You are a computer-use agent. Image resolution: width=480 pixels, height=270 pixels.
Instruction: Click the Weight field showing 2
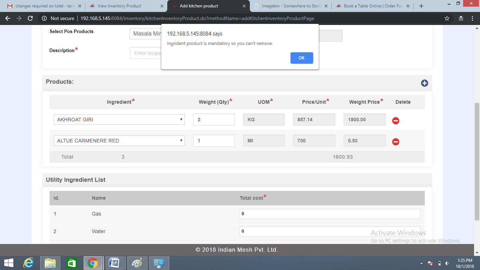(x=214, y=120)
